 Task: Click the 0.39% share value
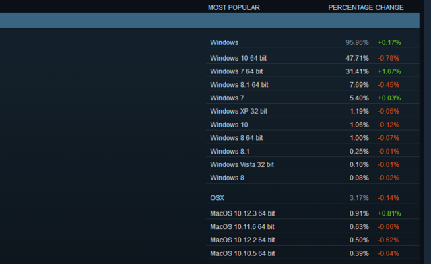(x=359, y=253)
